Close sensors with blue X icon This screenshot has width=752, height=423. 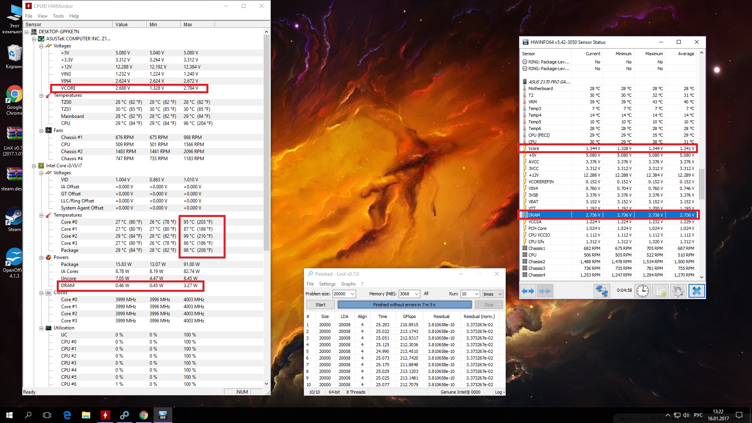tap(696, 291)
